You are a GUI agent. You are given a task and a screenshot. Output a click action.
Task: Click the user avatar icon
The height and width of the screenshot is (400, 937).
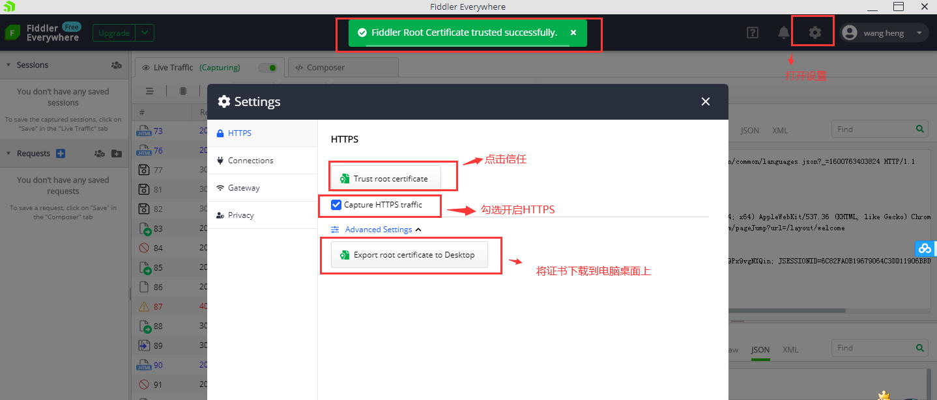(x=849, y=33)
